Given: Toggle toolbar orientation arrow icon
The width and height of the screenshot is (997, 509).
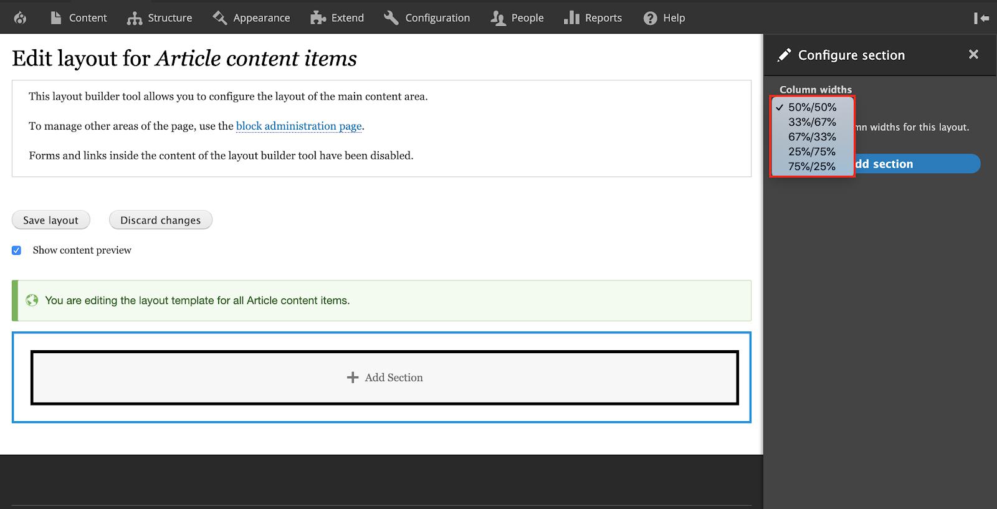Looking at the screenshot, I should (x=981, y=18).
